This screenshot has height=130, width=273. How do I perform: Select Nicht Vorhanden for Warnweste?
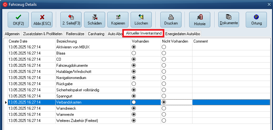(164, 115)
